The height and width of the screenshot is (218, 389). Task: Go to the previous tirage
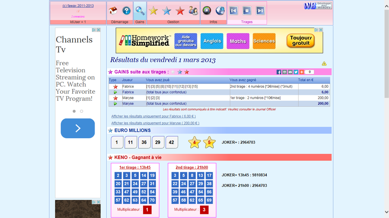(x=234, y=11)
